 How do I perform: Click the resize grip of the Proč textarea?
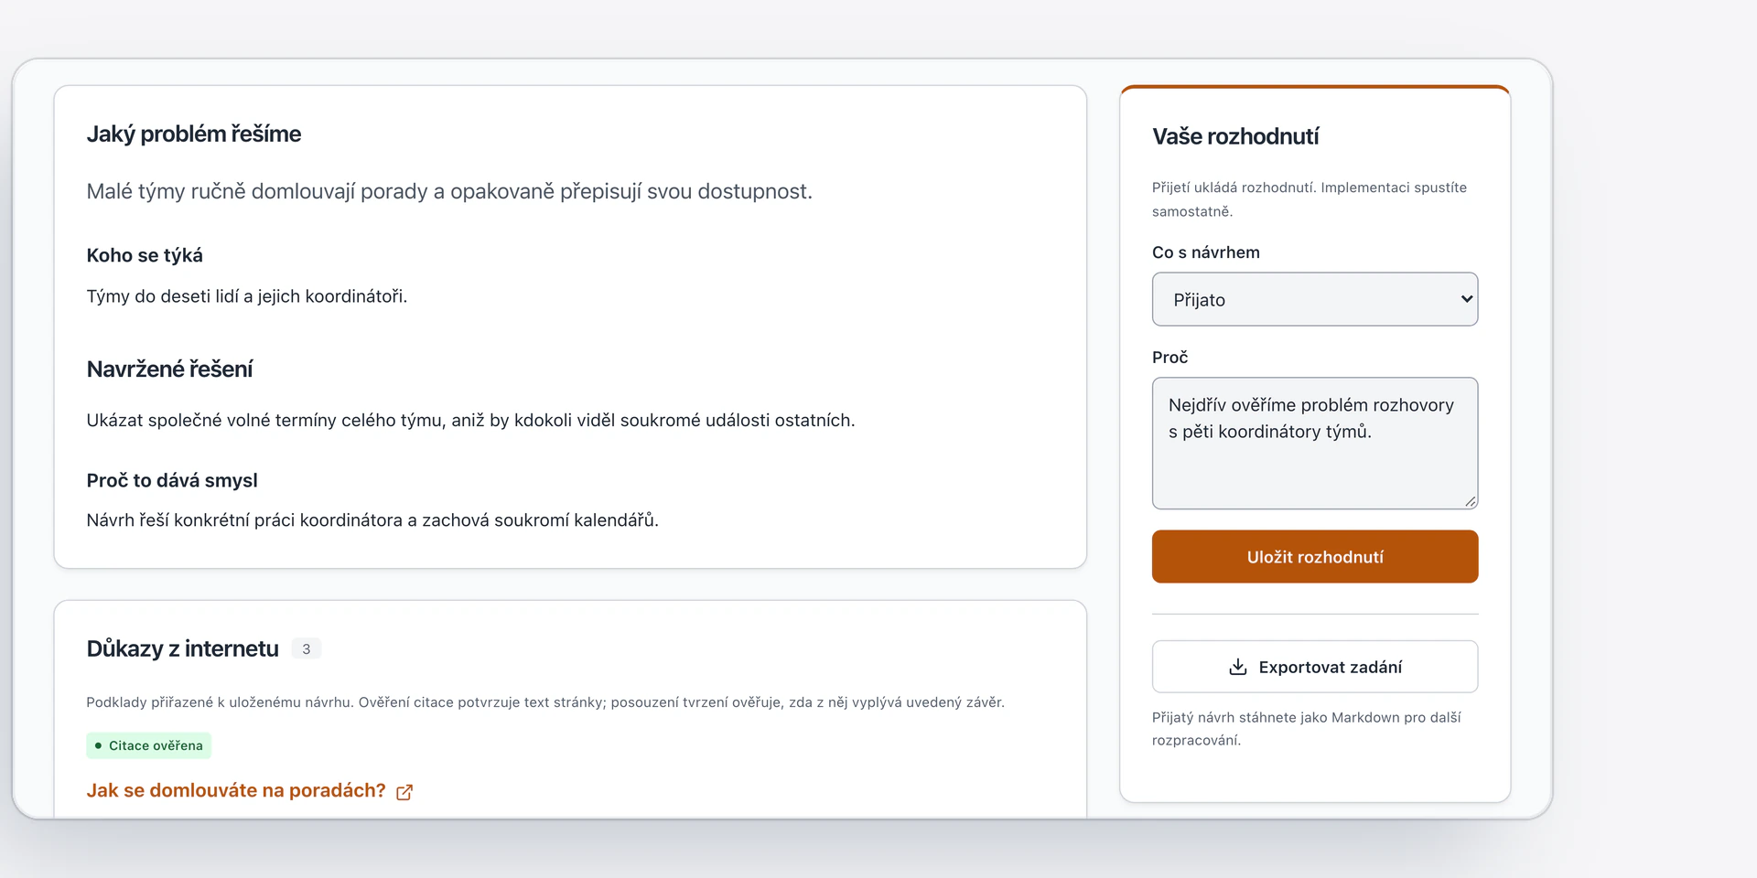1470,500
